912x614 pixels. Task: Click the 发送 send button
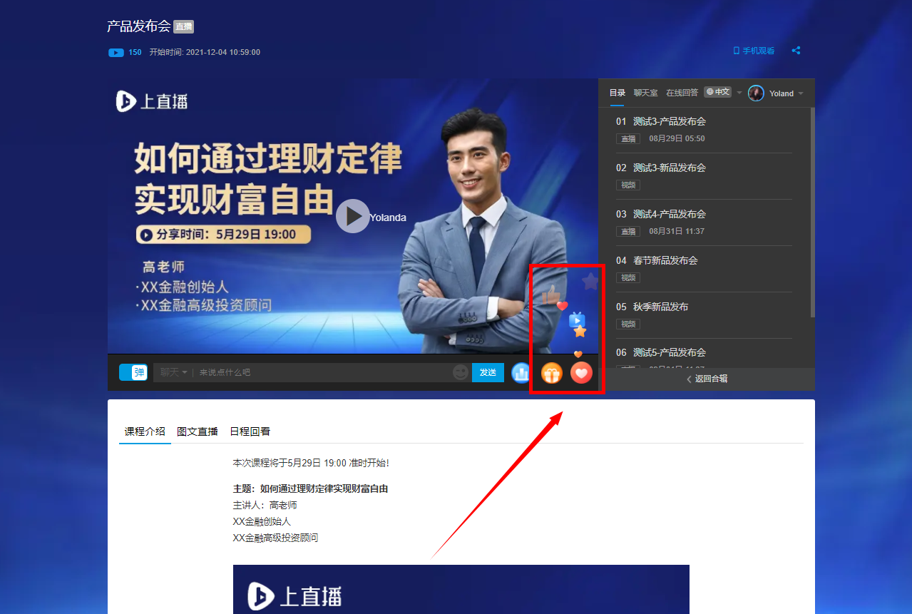click(488, 372)
